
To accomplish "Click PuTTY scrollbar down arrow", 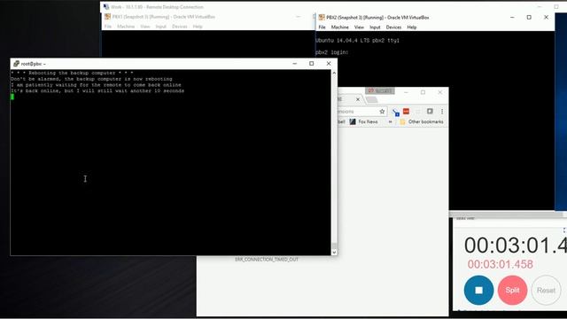I will click(334, 252).
